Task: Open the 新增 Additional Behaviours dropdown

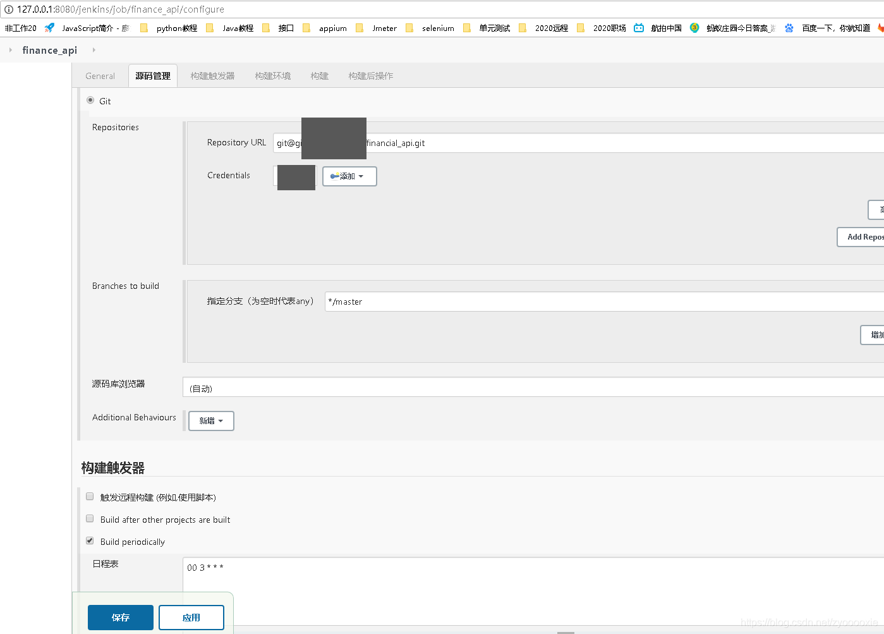Action: [211, 421]
